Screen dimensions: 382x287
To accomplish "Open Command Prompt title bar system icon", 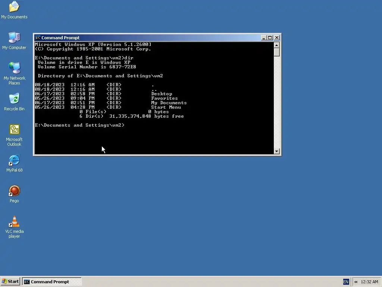I will pos(38,38).
